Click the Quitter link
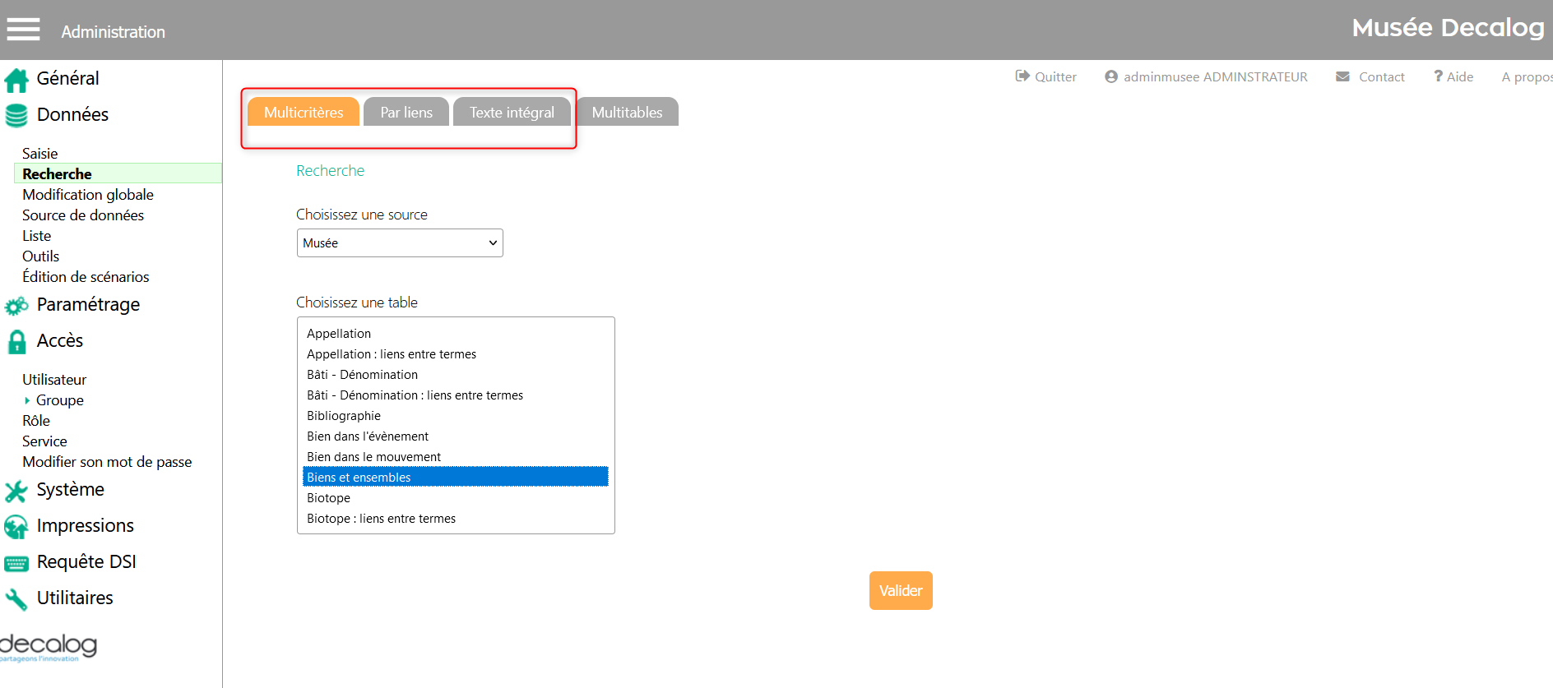 pyautogui.click(x=1046, y=76)
